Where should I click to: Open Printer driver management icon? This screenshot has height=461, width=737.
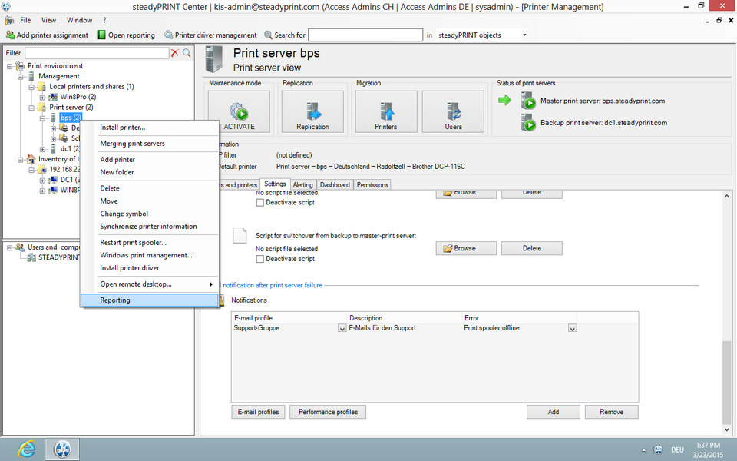click(x=168, y=35)
